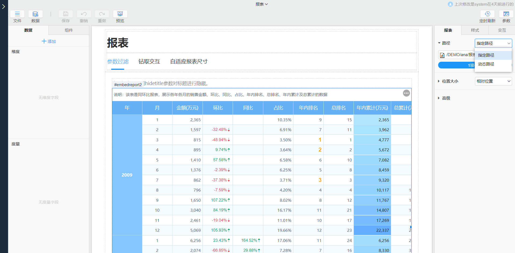
Task: Open the 参数 parameters panel
Action: click(506, 14)
